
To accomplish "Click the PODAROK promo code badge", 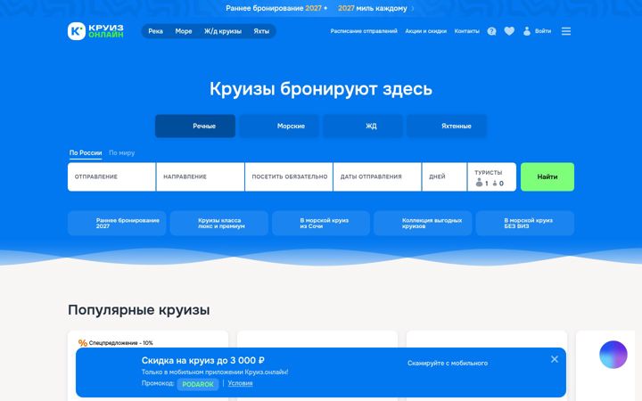I will [x=198, y=384].
